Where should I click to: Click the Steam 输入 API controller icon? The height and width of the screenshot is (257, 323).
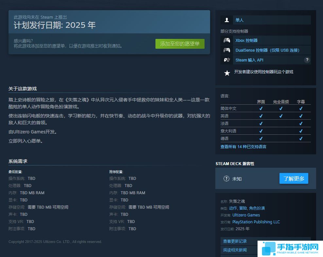click(227, 60)
